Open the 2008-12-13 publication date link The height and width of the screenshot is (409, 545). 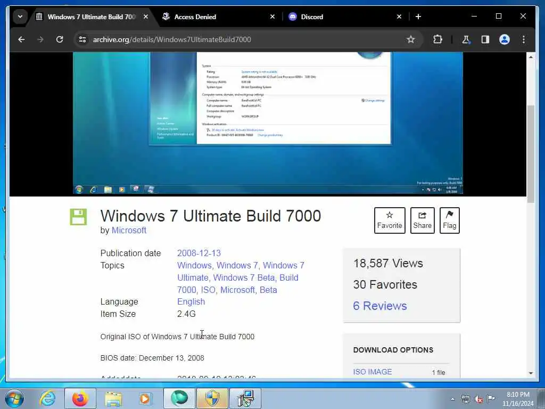pyautogui.click(x=199, y=253)
